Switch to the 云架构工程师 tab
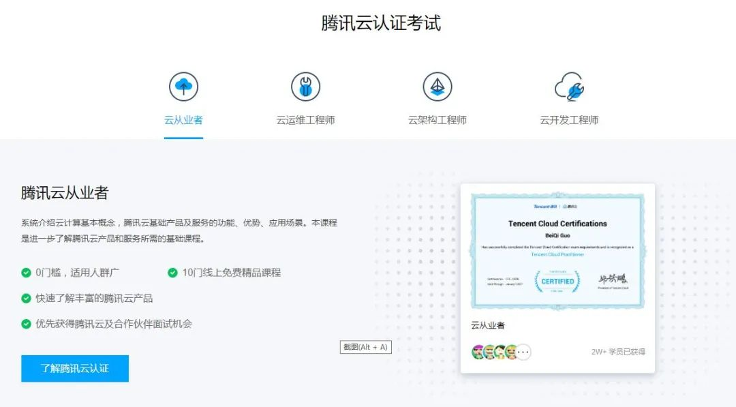Image resolution: width=736 pixels, height=407 pixels. click(438, 120)
